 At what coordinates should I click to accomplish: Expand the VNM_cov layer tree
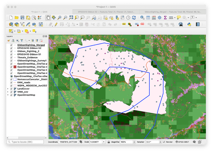8,92
